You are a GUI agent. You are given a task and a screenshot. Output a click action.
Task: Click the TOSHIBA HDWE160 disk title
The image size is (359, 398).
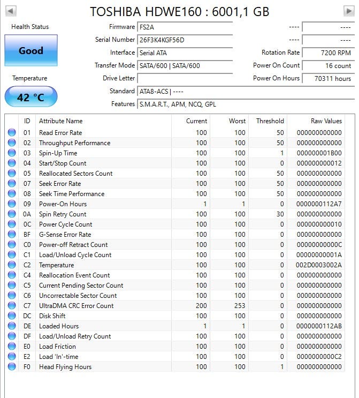coord(180,11)
